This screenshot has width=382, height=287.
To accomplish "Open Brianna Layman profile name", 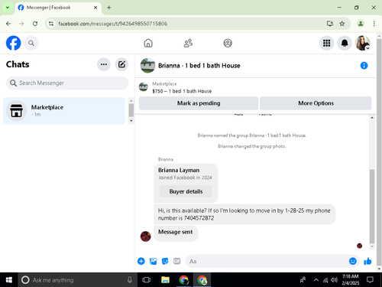I will click(179, 170).
